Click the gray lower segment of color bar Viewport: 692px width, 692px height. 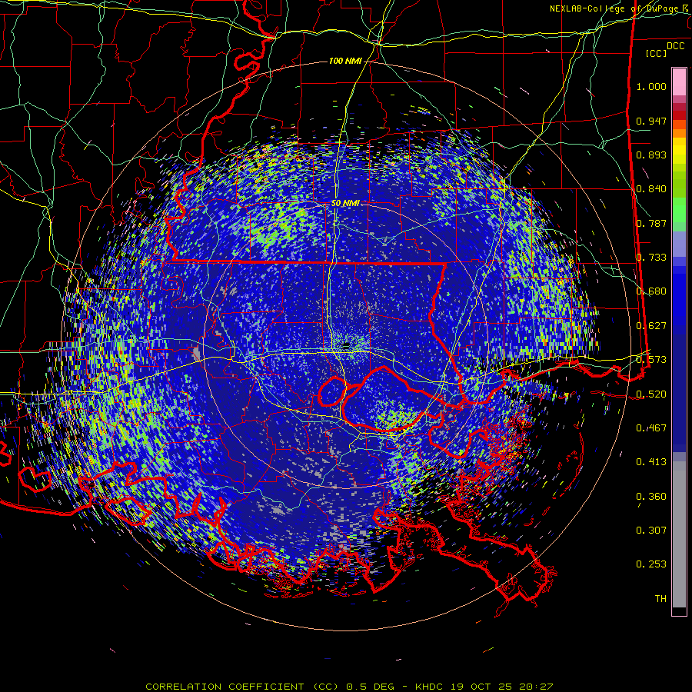[x=679, y=534]
